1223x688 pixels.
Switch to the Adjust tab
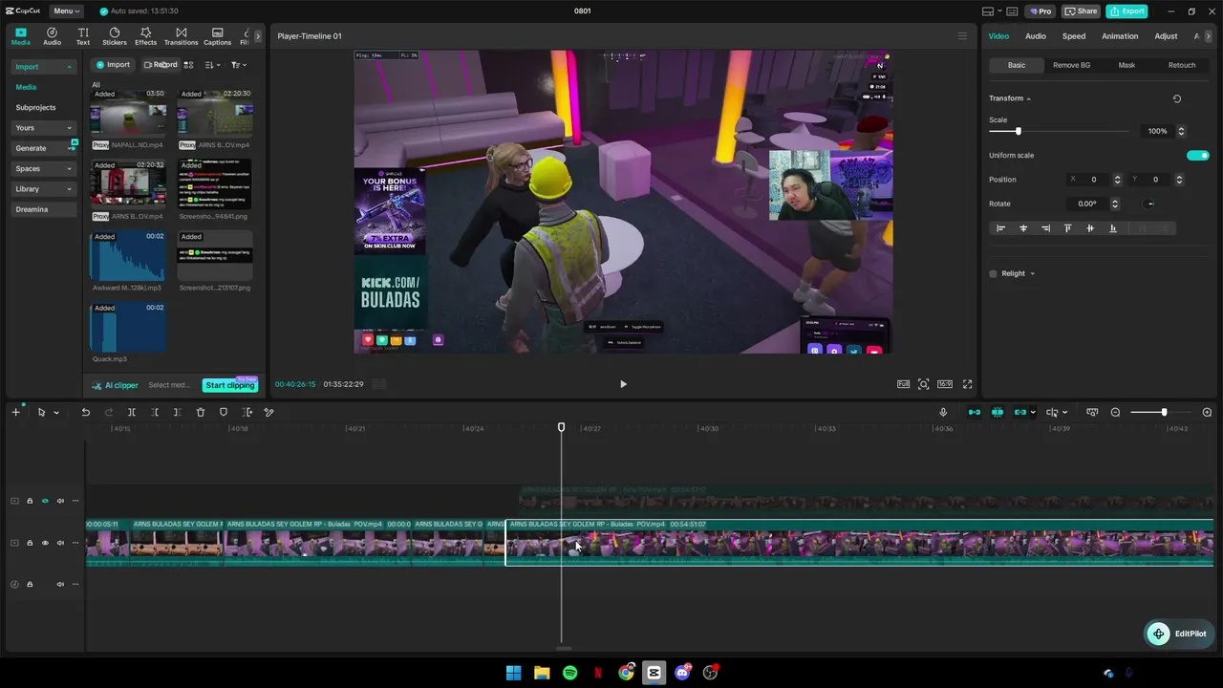click(x=1166, y=36)
